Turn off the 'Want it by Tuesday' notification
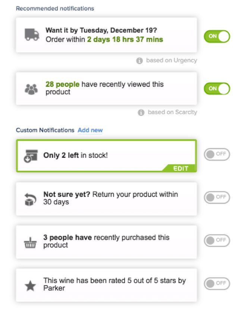The height and width of the screenshot is (311, 238). [217, 37]
